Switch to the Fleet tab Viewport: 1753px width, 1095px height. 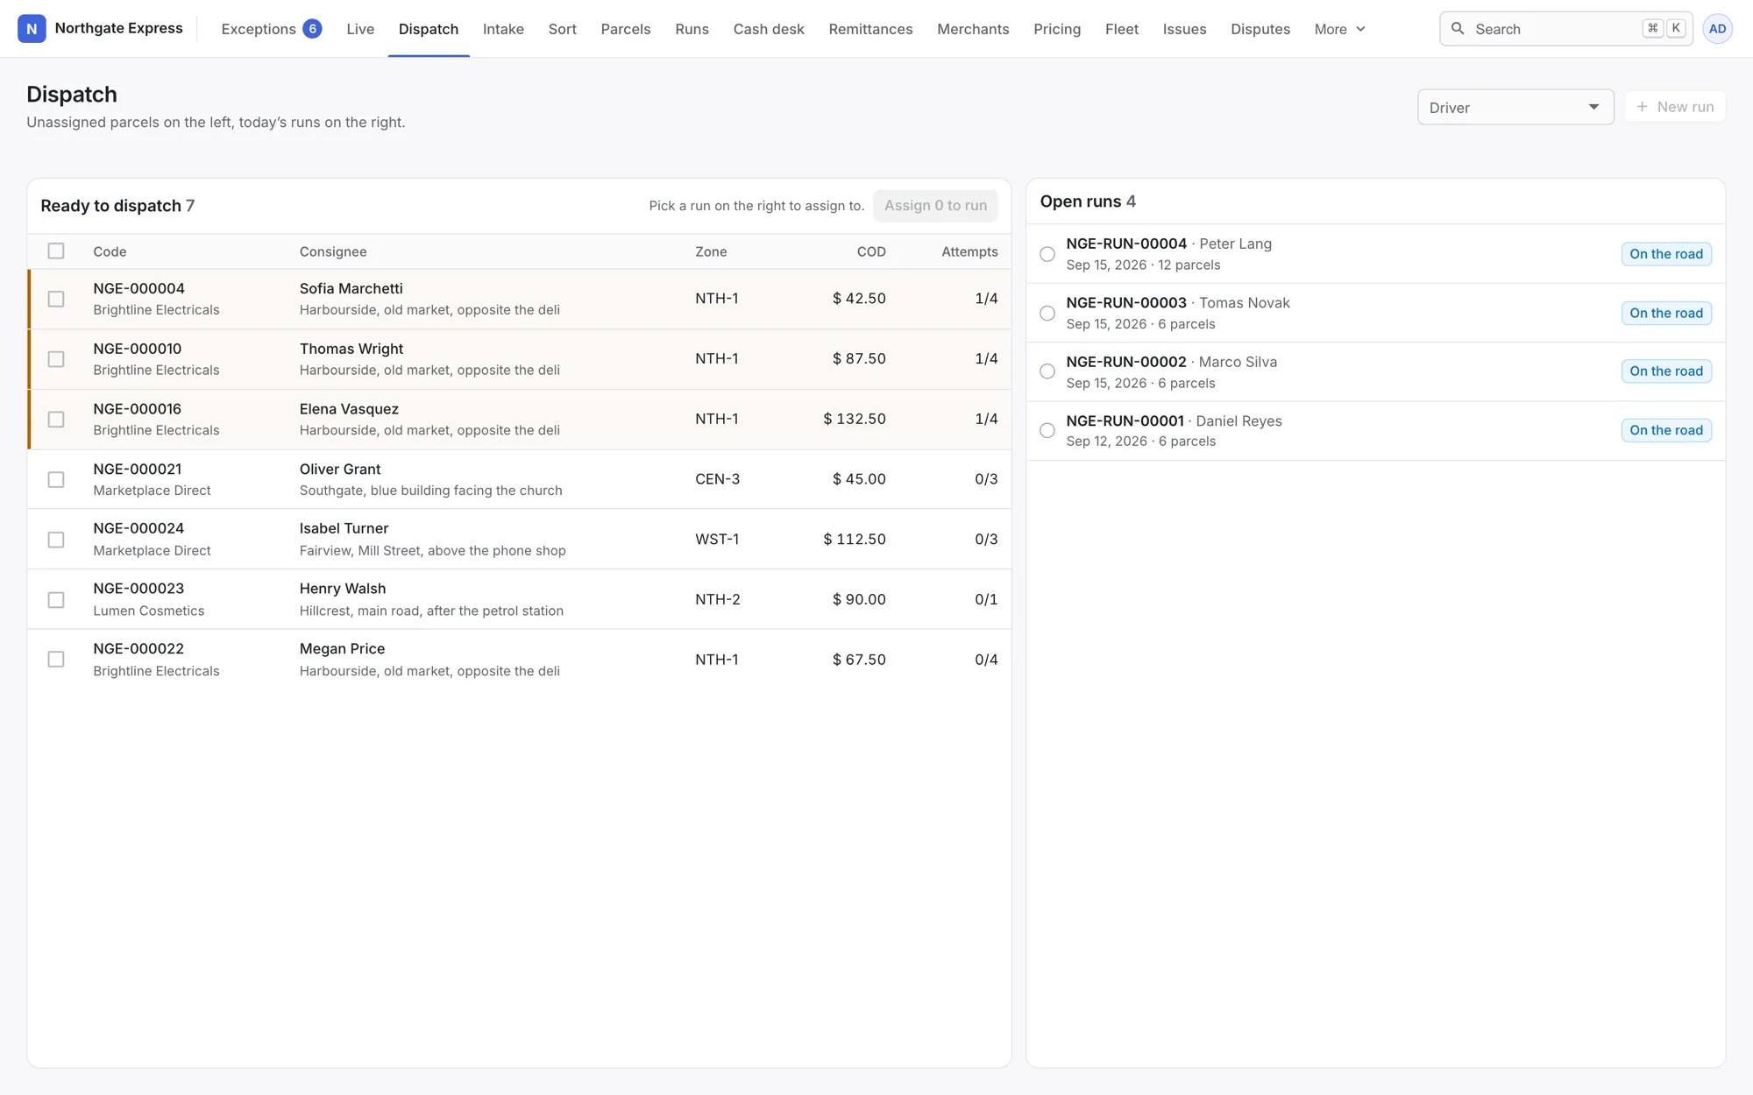coord(1122,29)
